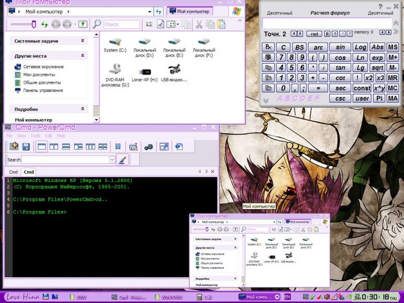Expand the address bar dropdown in Explorer

[x=150, y=11]
